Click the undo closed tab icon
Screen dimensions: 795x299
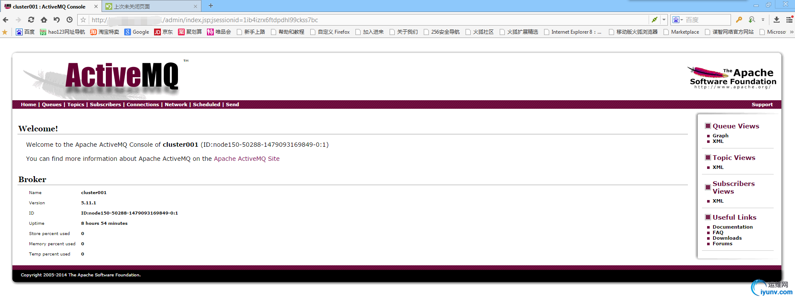(x=57, y=20)
